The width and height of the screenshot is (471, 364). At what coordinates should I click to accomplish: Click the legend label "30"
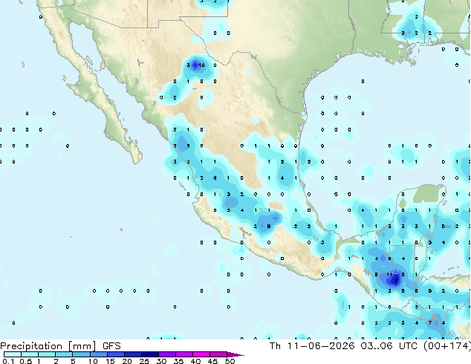[x=161, y=361]
